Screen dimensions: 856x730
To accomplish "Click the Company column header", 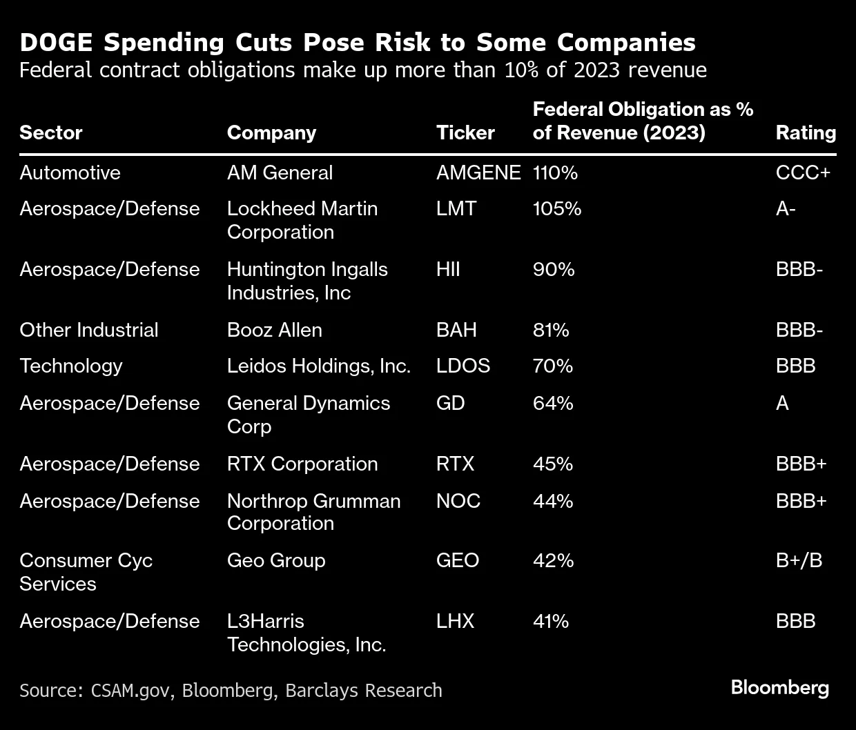I will click(271, 132).
